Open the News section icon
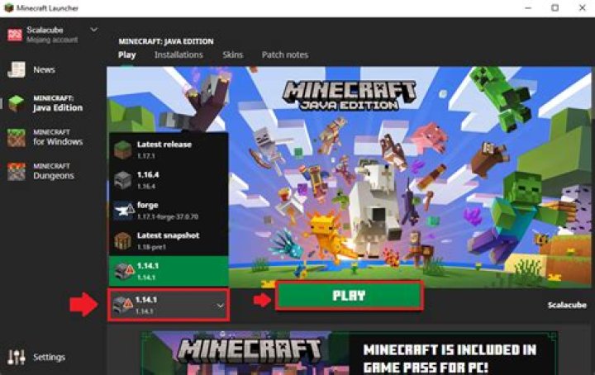The height and width of the screenshot is (375, 595). pyautogui.click(x=17, y=69)
